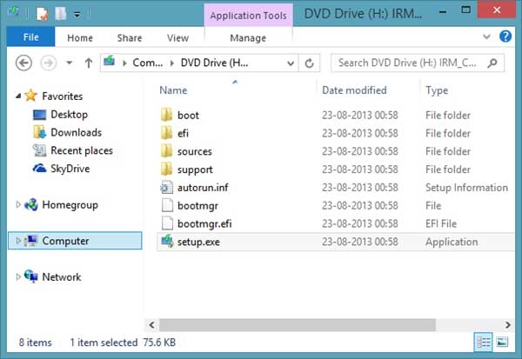522x359 pixels.
Task: Open the View ribbon tab
Action: click(177, 38)
